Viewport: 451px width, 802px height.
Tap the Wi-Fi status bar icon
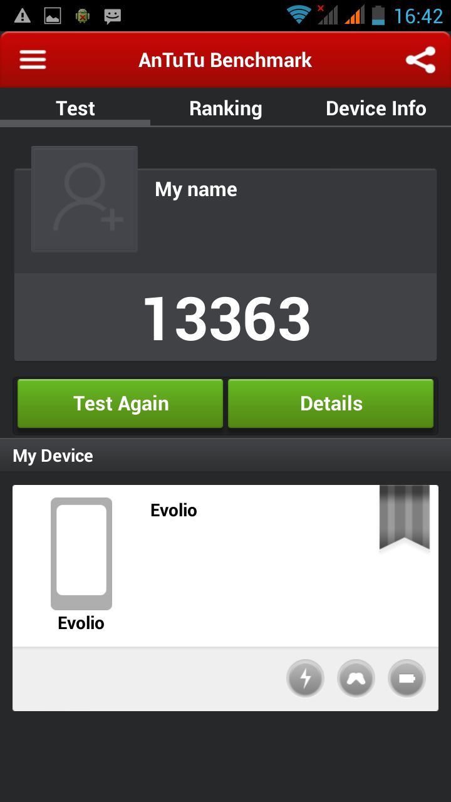coord(299,14)
